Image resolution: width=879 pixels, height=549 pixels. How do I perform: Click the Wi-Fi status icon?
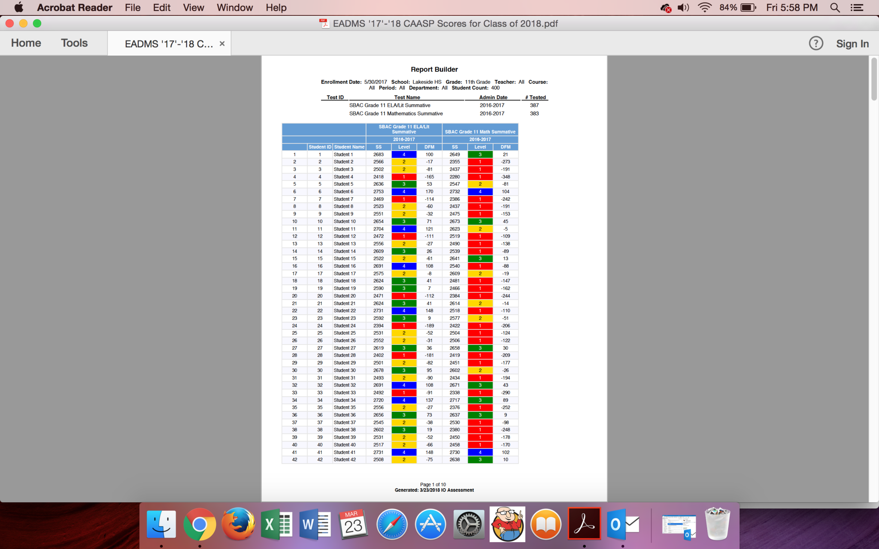click(704, 8)
